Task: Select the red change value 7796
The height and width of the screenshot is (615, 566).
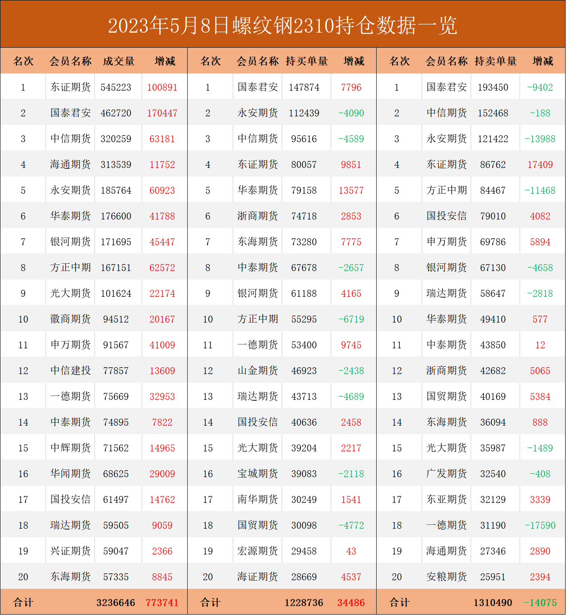Action: pos(351,87)
